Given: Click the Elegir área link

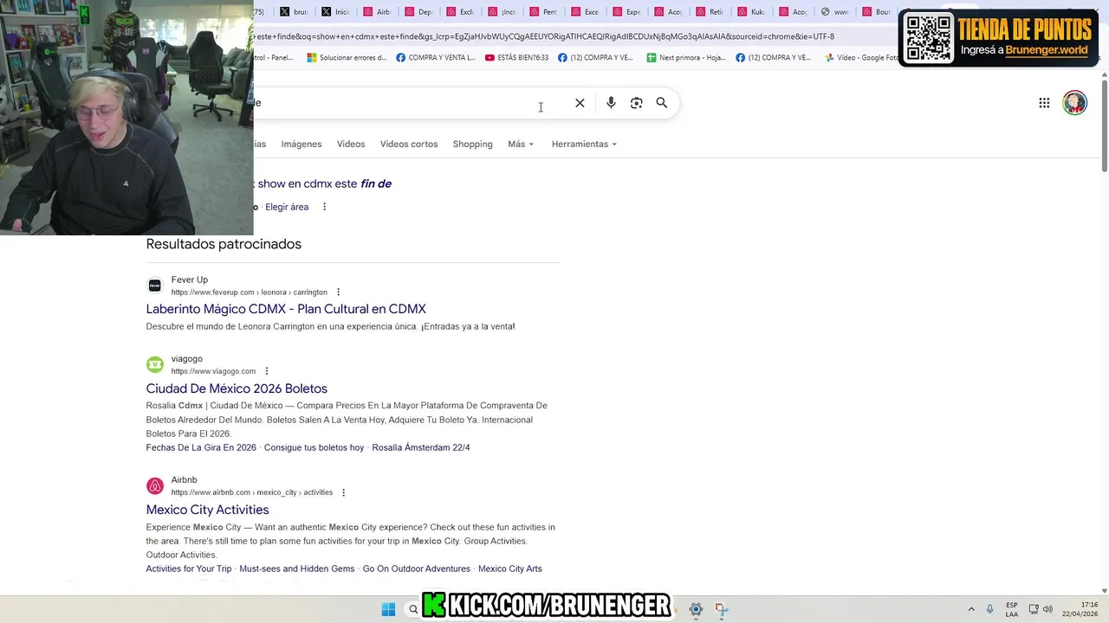Looking at the screenshot, I should click(287, 207).
